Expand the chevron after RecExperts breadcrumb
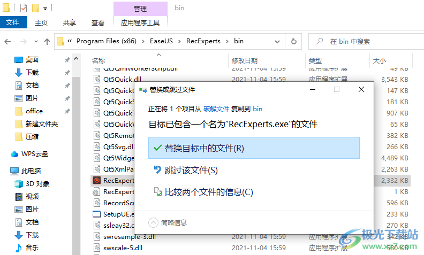 (227, 41)
